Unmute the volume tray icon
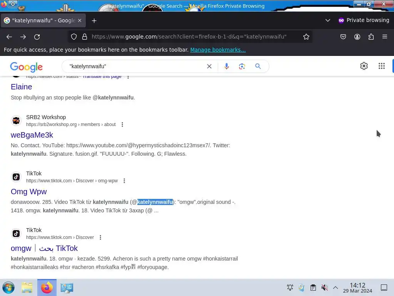Viewport: 394px width, 296px height. click(x=324, y=287)
